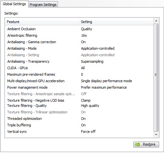Click the scrollbar up arrow

[x=156, y=21]
